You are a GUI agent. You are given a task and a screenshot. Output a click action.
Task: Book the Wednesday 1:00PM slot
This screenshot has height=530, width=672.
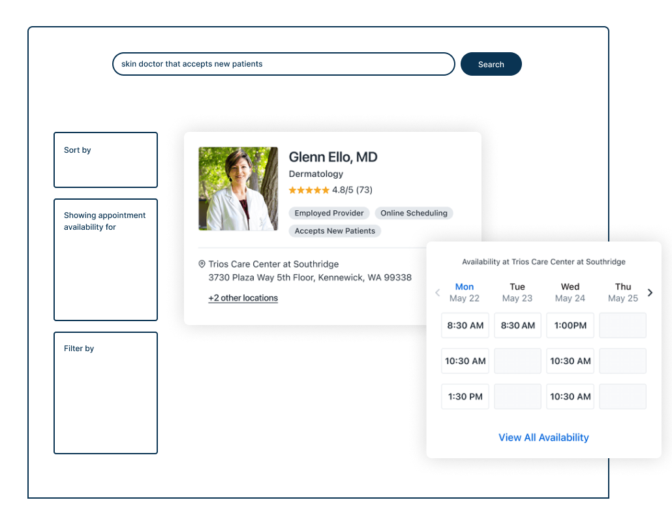(x=570, y=326)
